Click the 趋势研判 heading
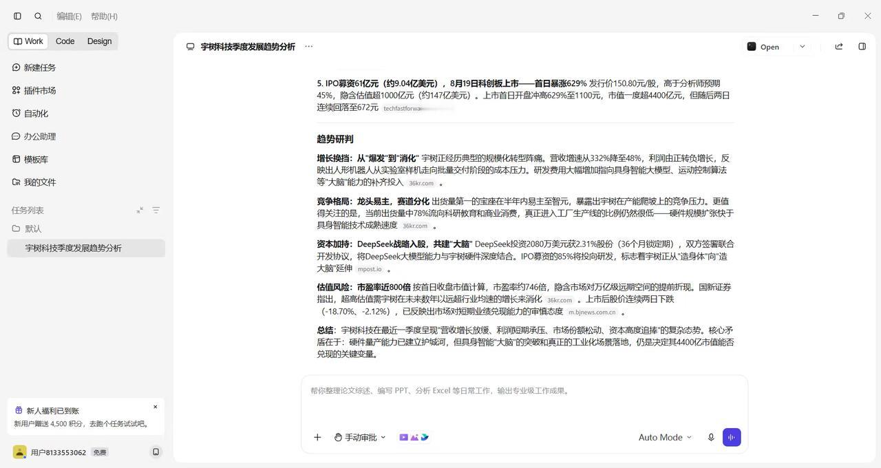The width and height of the screenshot is (881, 468). pos(335,139)
